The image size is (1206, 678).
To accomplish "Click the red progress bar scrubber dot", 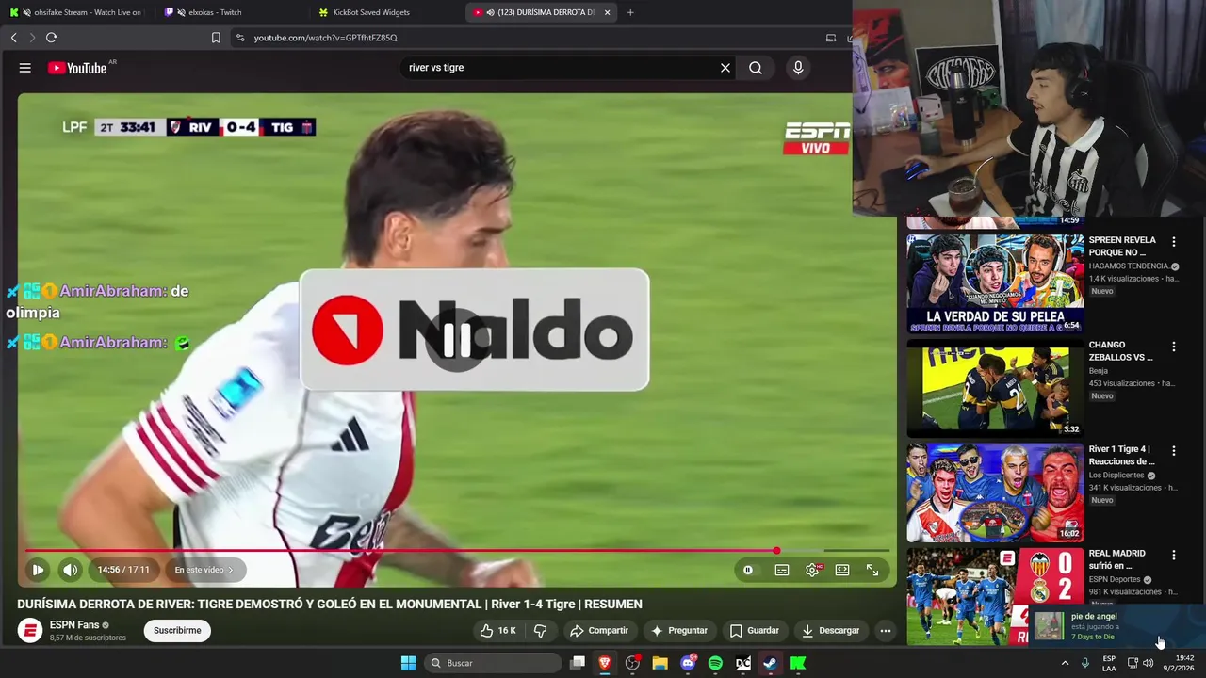I will click(x=776, y=551).
